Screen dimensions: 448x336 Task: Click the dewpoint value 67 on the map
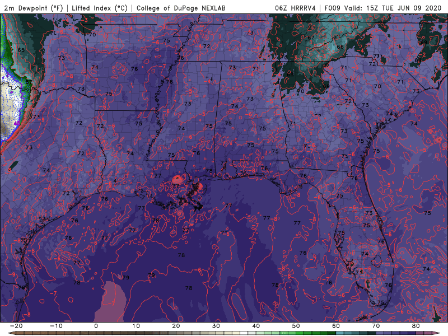(311, 38)
